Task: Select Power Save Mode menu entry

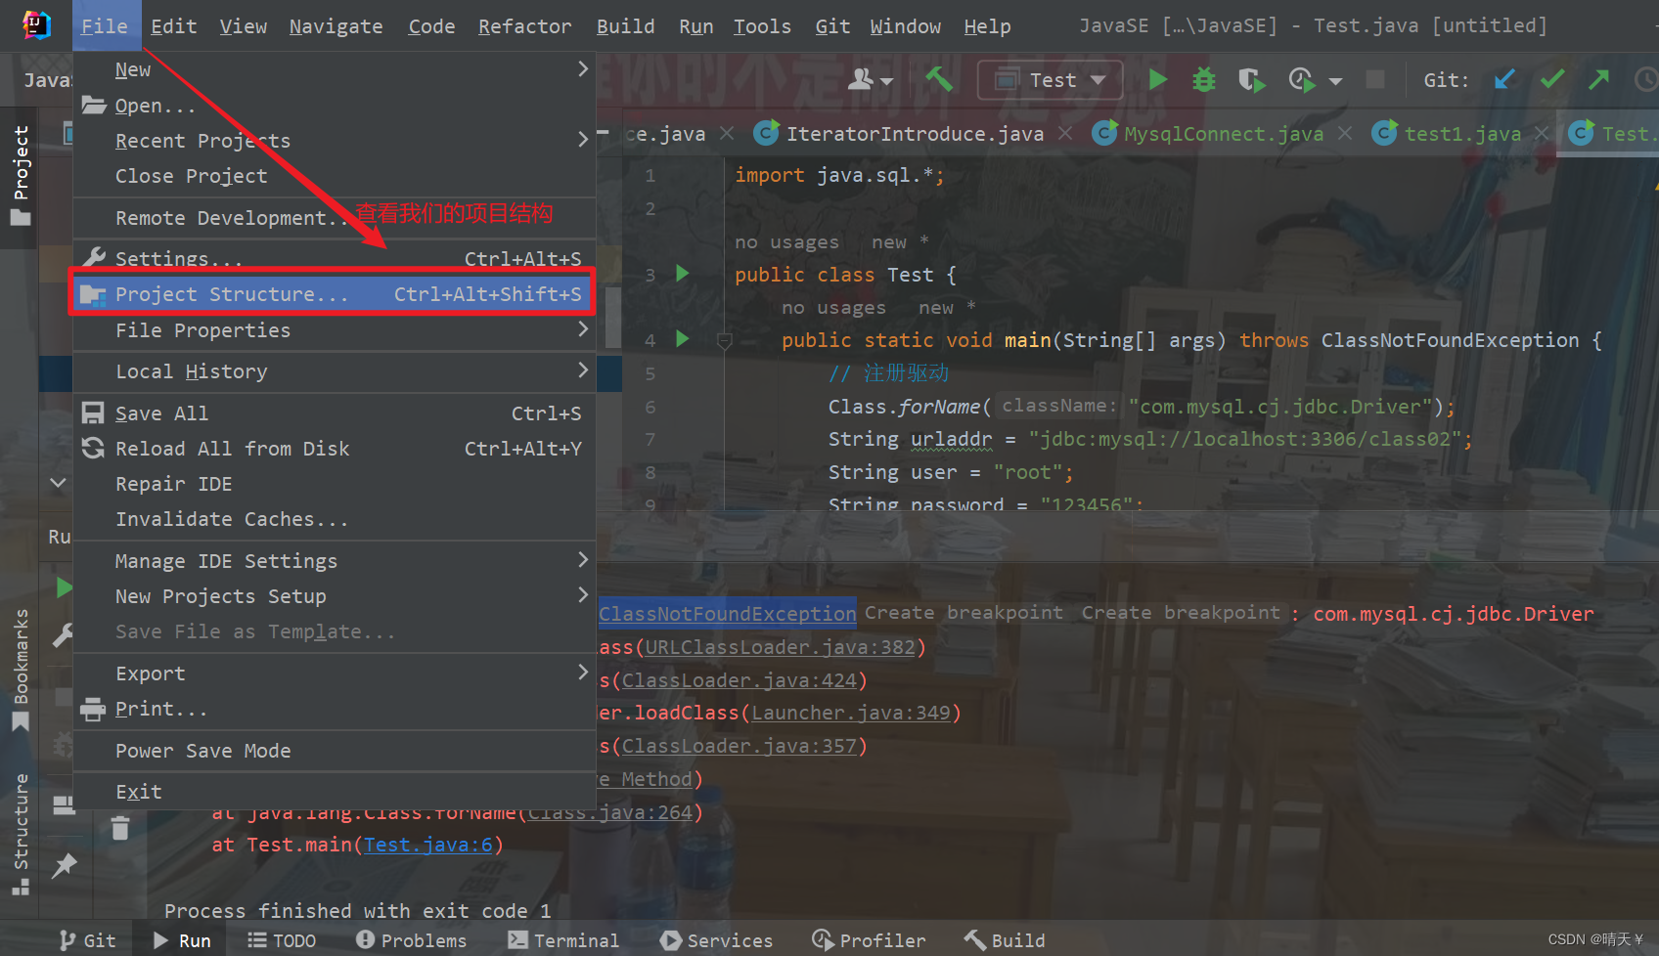Action: point(335,751)
